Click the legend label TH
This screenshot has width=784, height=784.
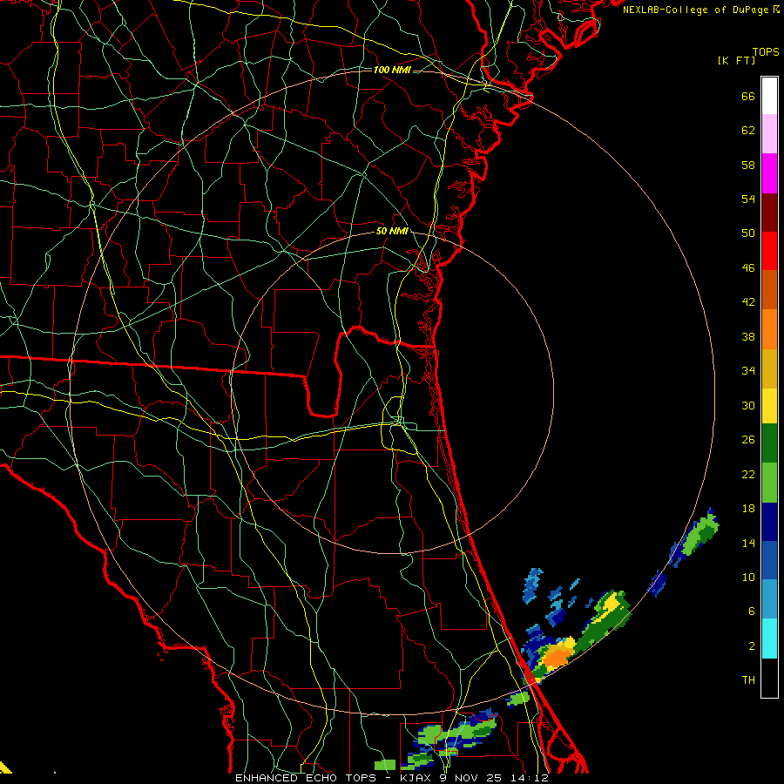click(748, 680)
